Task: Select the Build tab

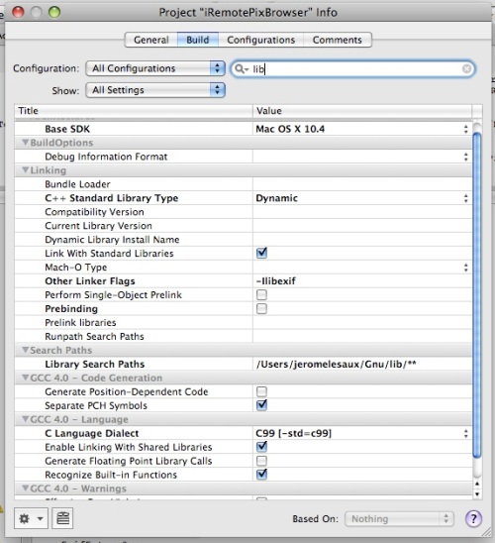Action: coord(198,40)
